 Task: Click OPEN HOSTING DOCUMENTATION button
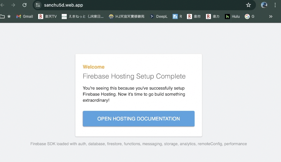(139, 119)
